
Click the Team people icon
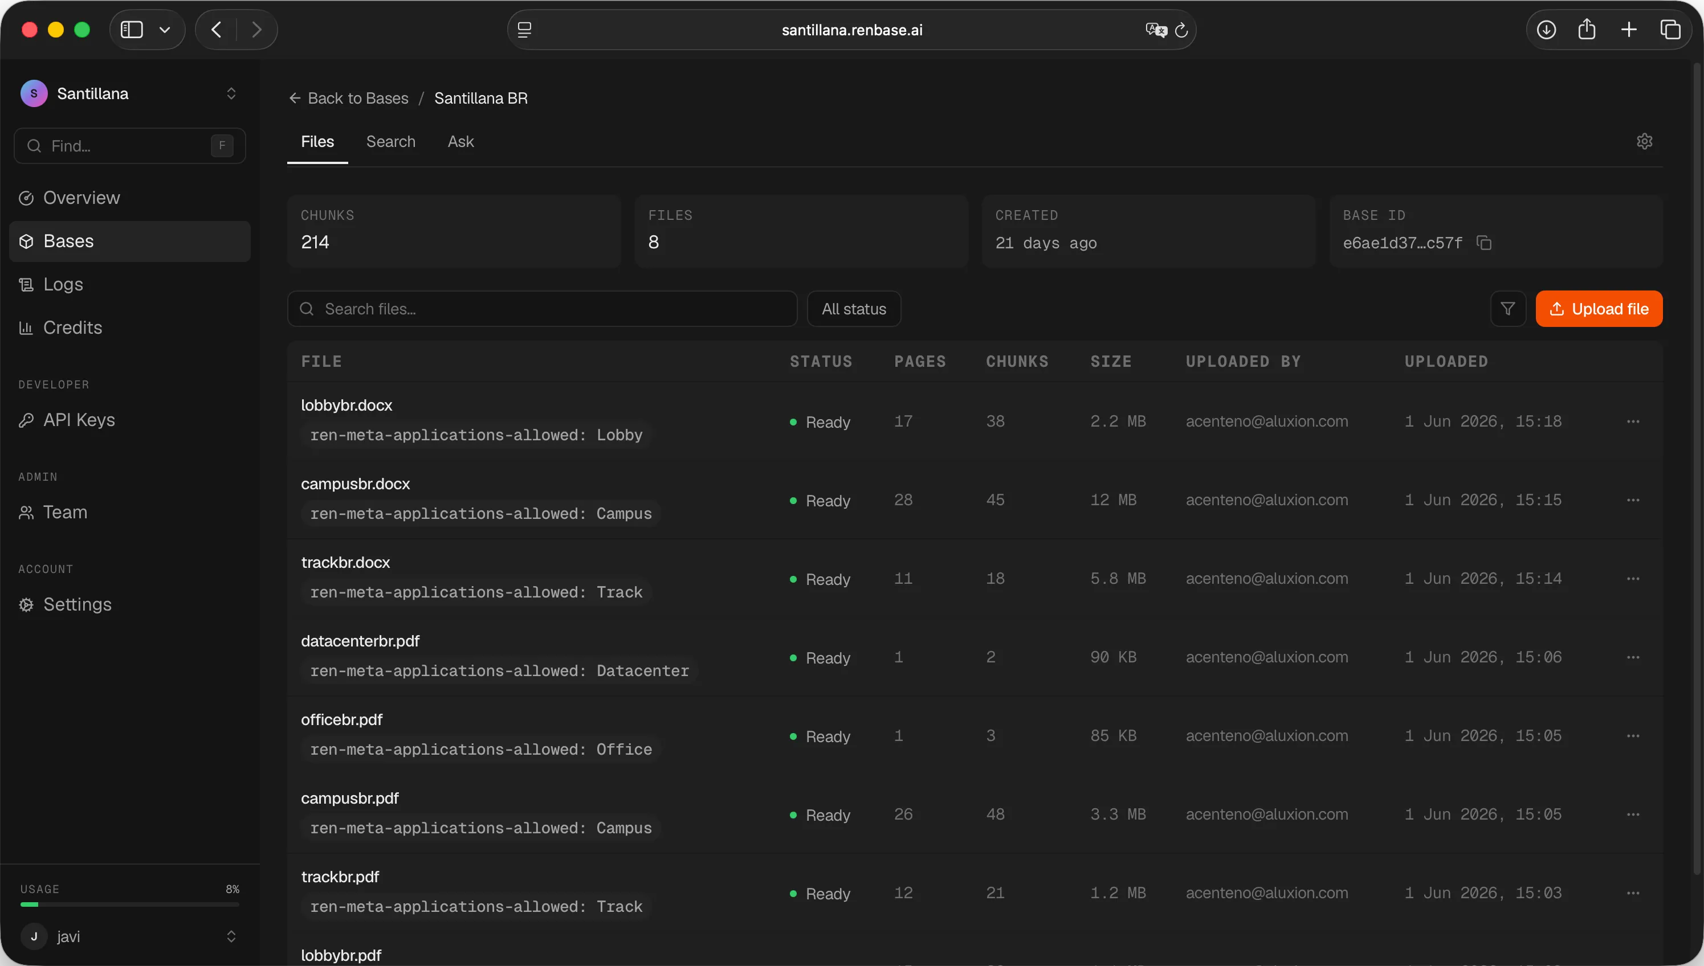click(26, 512)
